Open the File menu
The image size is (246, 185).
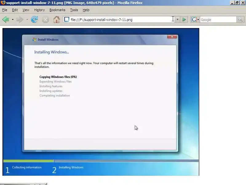pyautogui.click(x=5, y=10)
